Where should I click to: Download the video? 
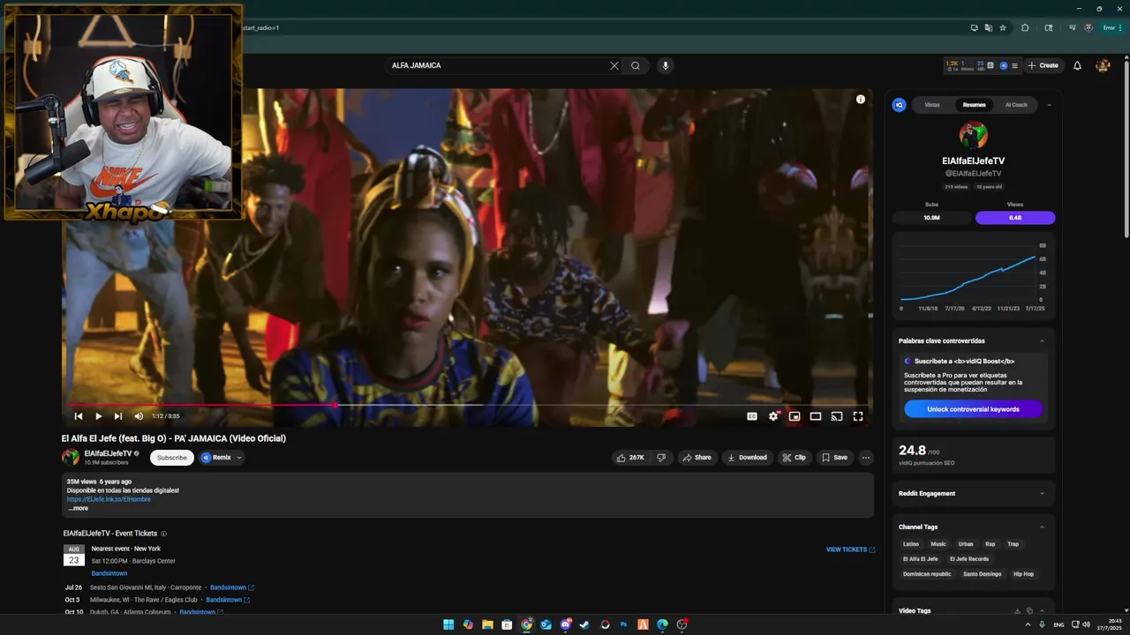747,458
